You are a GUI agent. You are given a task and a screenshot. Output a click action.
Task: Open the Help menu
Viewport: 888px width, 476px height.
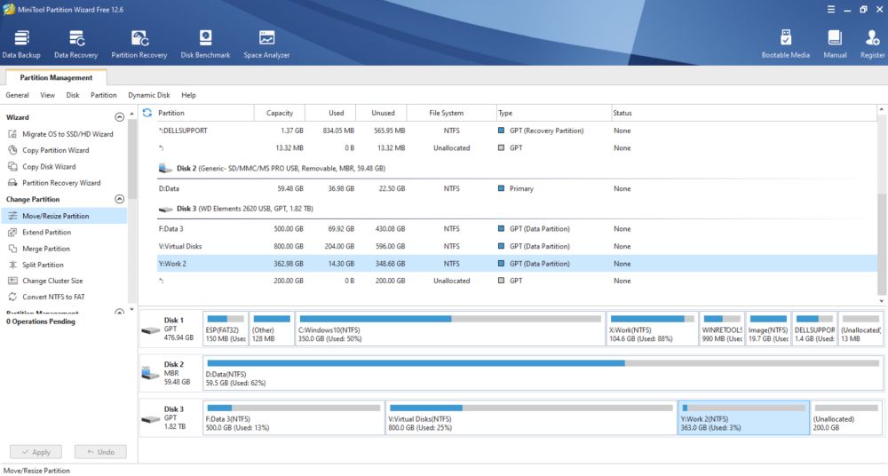pyautogui.click(x=188, y=95)
